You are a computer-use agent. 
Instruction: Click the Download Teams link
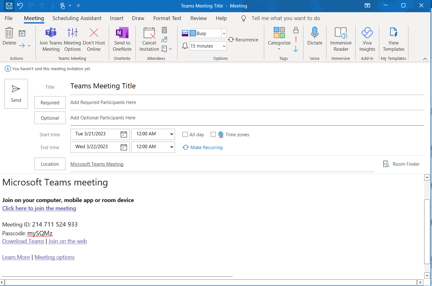click(23, 241)
